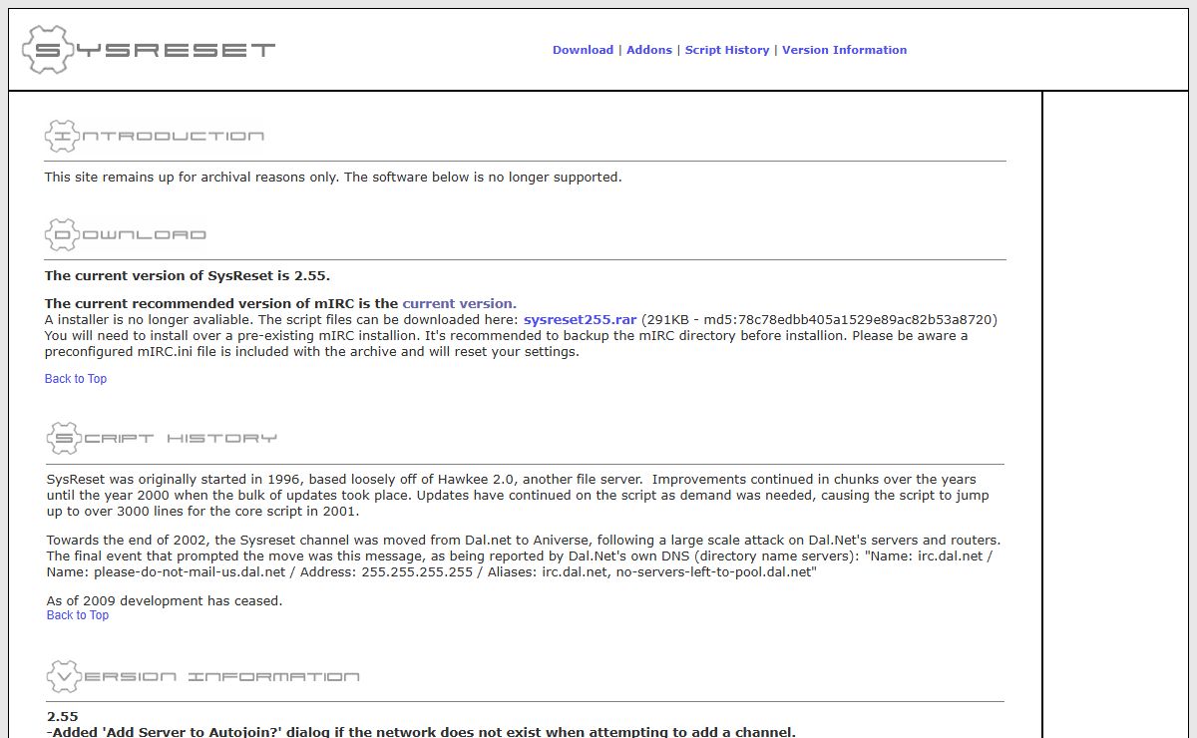Click Back to Top under Script History

(x=78, y=615)
